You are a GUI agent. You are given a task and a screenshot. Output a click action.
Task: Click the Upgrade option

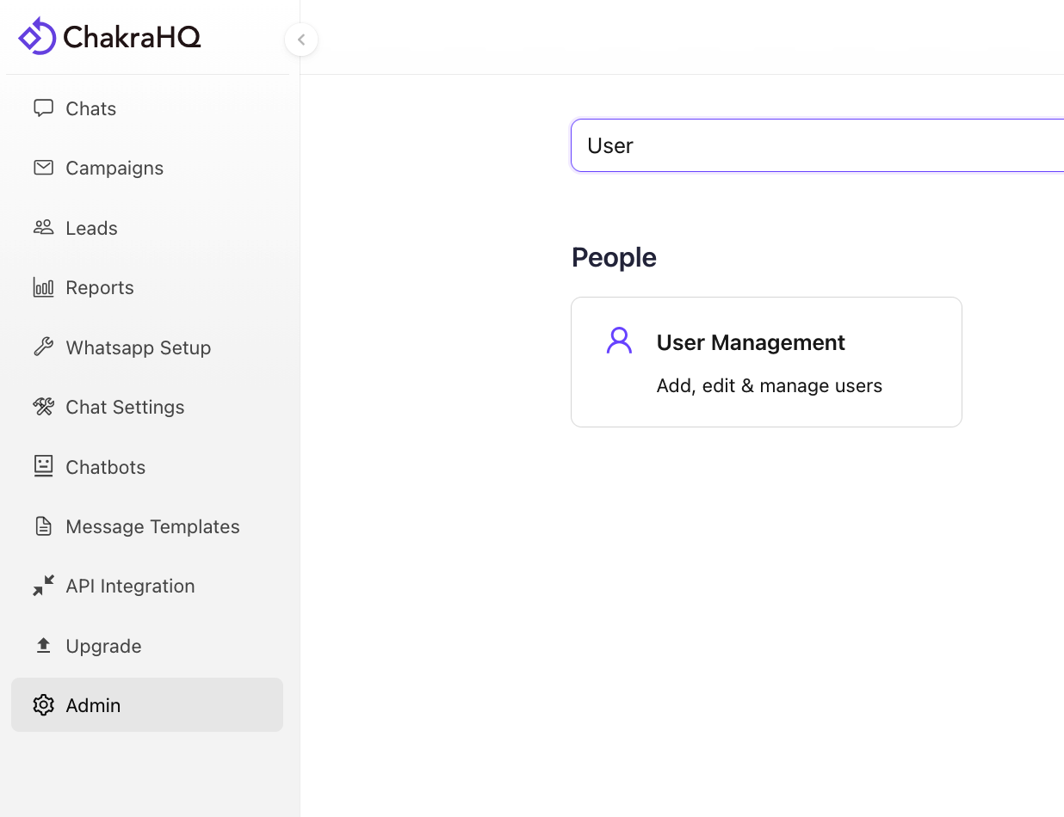pos(103,645)
